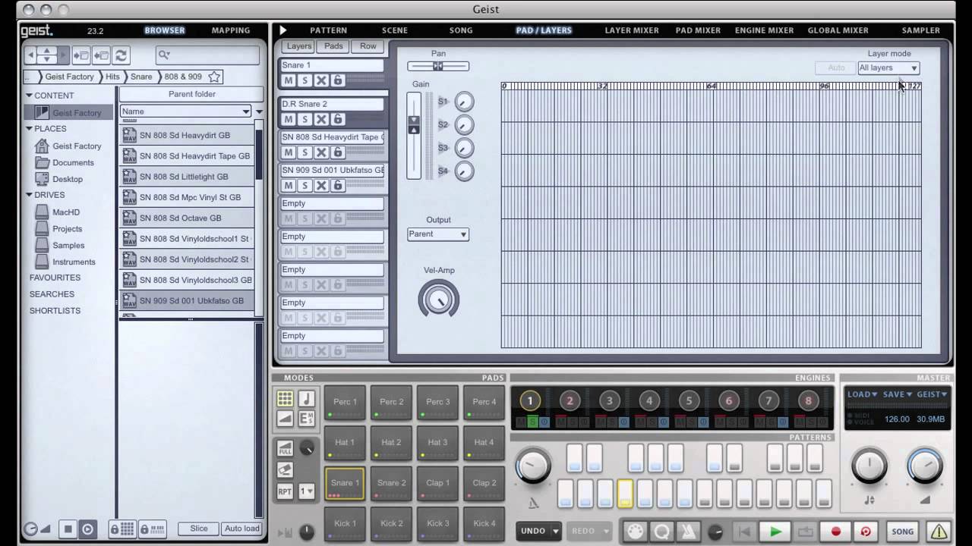
Task: Select the pad grid mode icon
Action: point(285,399)
